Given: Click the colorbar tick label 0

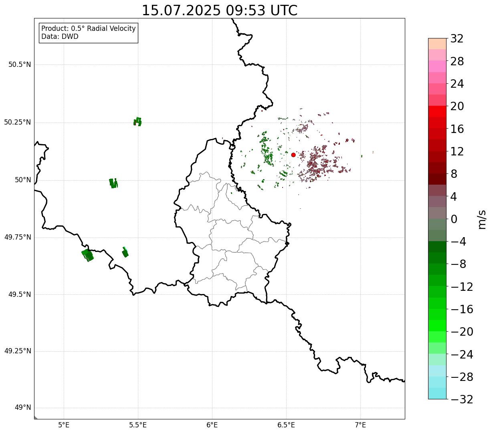Looking at the screenshot, I should click(x=454, y=219).
